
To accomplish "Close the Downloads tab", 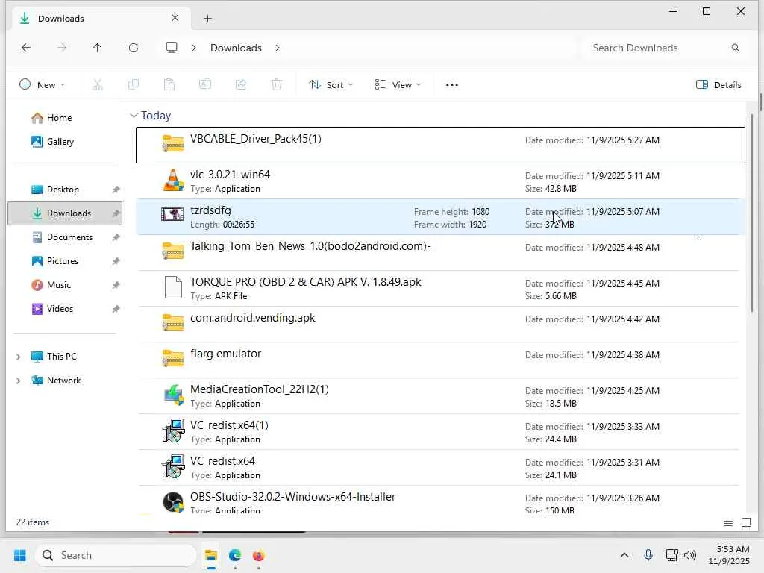I will (x=175, y=18).
